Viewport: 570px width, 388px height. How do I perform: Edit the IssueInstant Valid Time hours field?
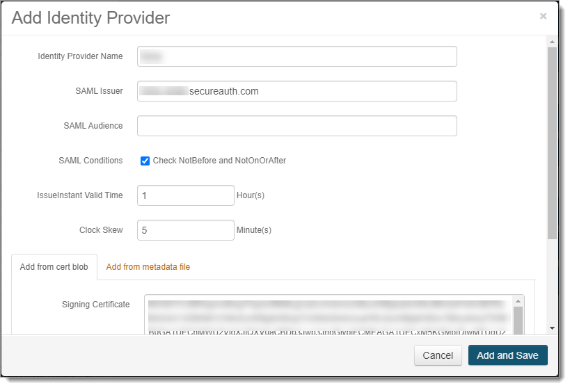[x=185, y=195]
